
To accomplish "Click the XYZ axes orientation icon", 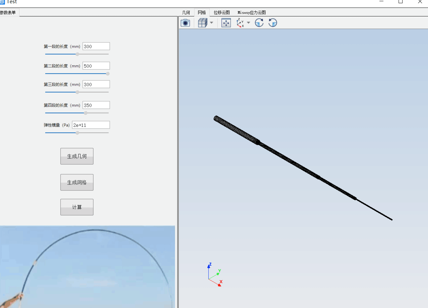I will [x=240, y=23].
